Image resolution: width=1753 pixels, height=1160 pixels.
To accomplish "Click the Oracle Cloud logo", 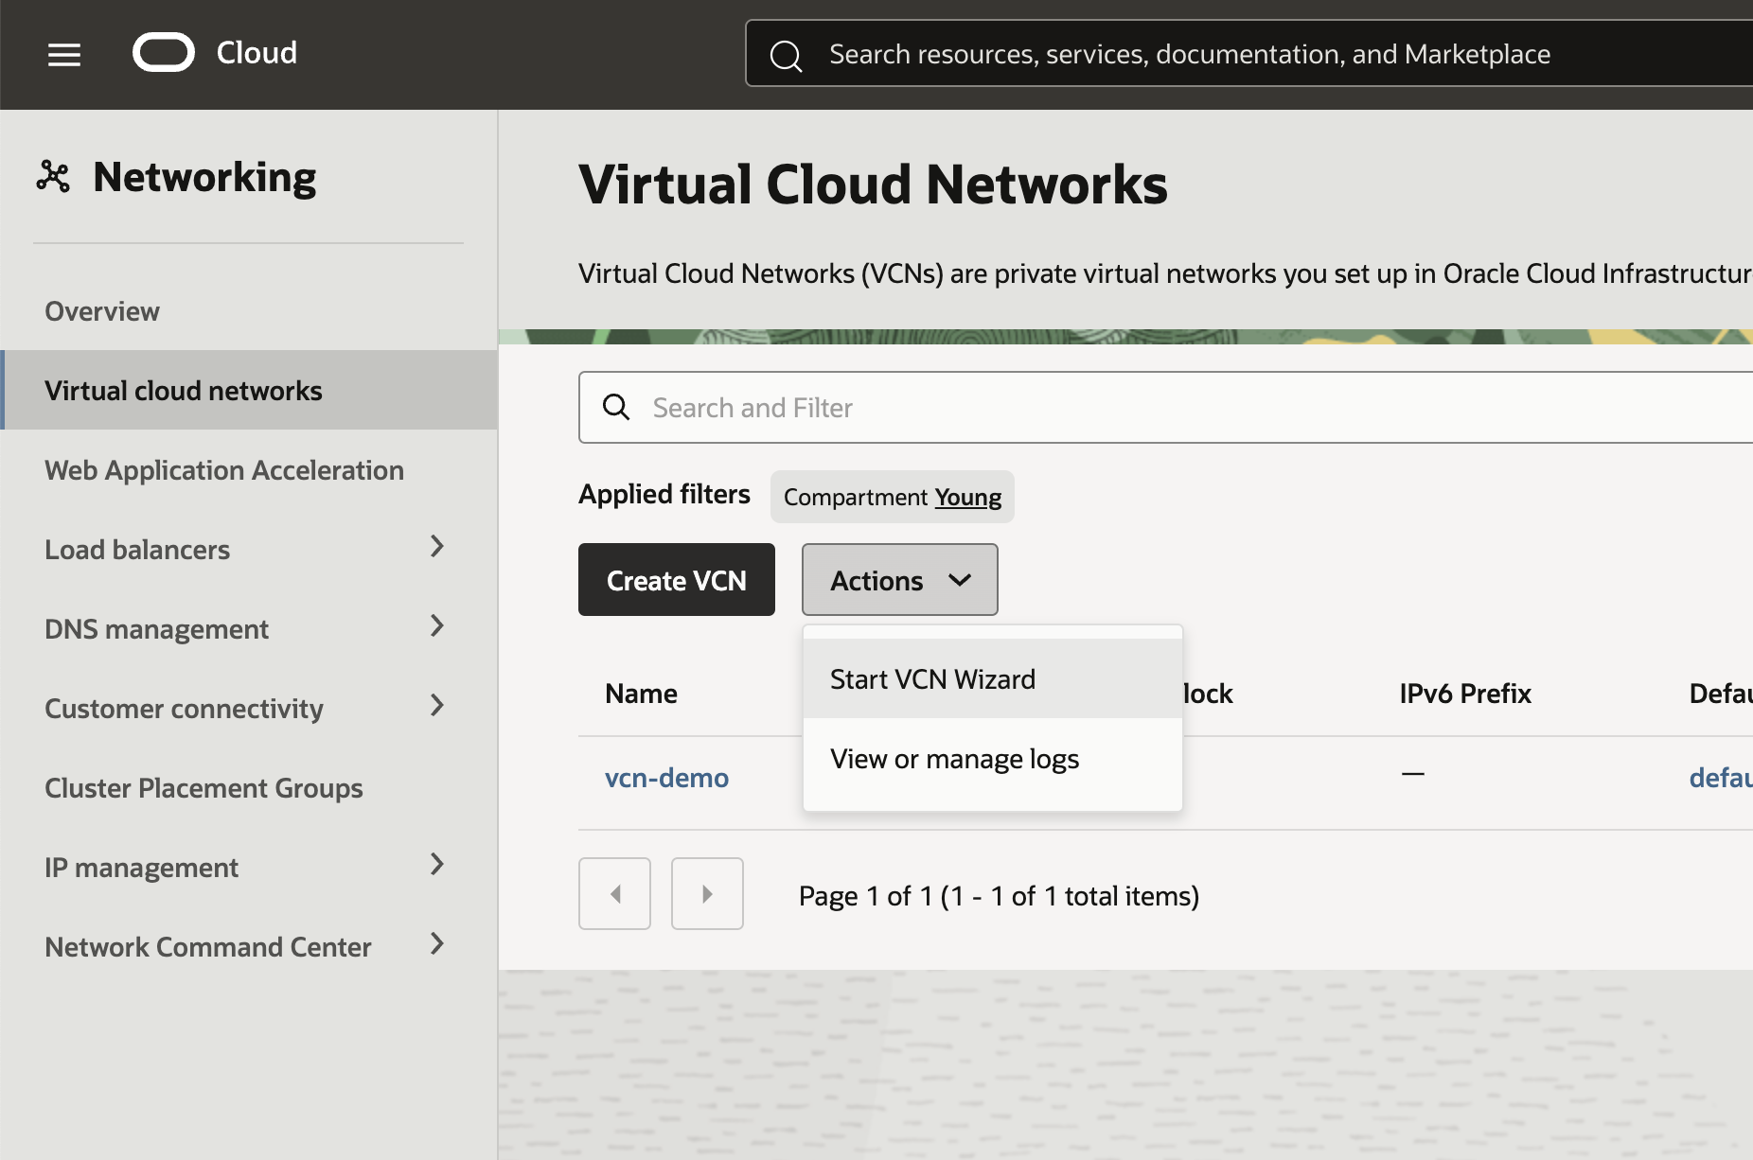I will pyautogui.click(x=164, y=53).
